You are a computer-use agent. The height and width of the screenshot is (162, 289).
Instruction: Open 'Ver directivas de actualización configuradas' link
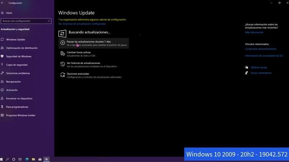[x=82, y=24]
